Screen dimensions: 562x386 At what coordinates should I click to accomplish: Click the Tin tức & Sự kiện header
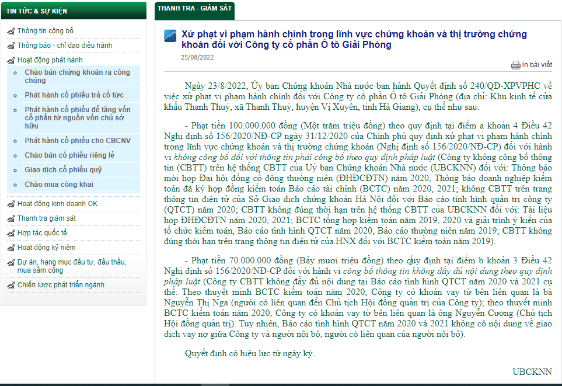37,11
